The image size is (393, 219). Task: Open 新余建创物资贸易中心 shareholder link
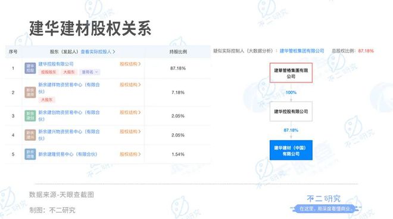(69, 116)
